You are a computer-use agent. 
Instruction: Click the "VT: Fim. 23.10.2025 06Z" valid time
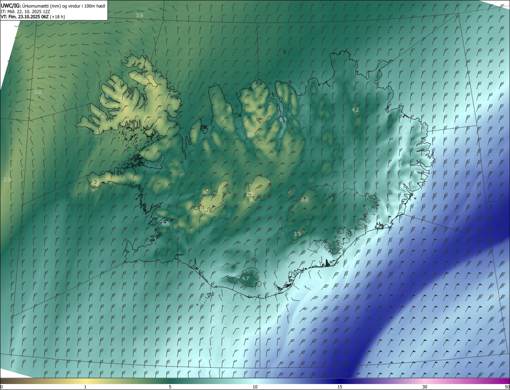click(x=25, y=17)
